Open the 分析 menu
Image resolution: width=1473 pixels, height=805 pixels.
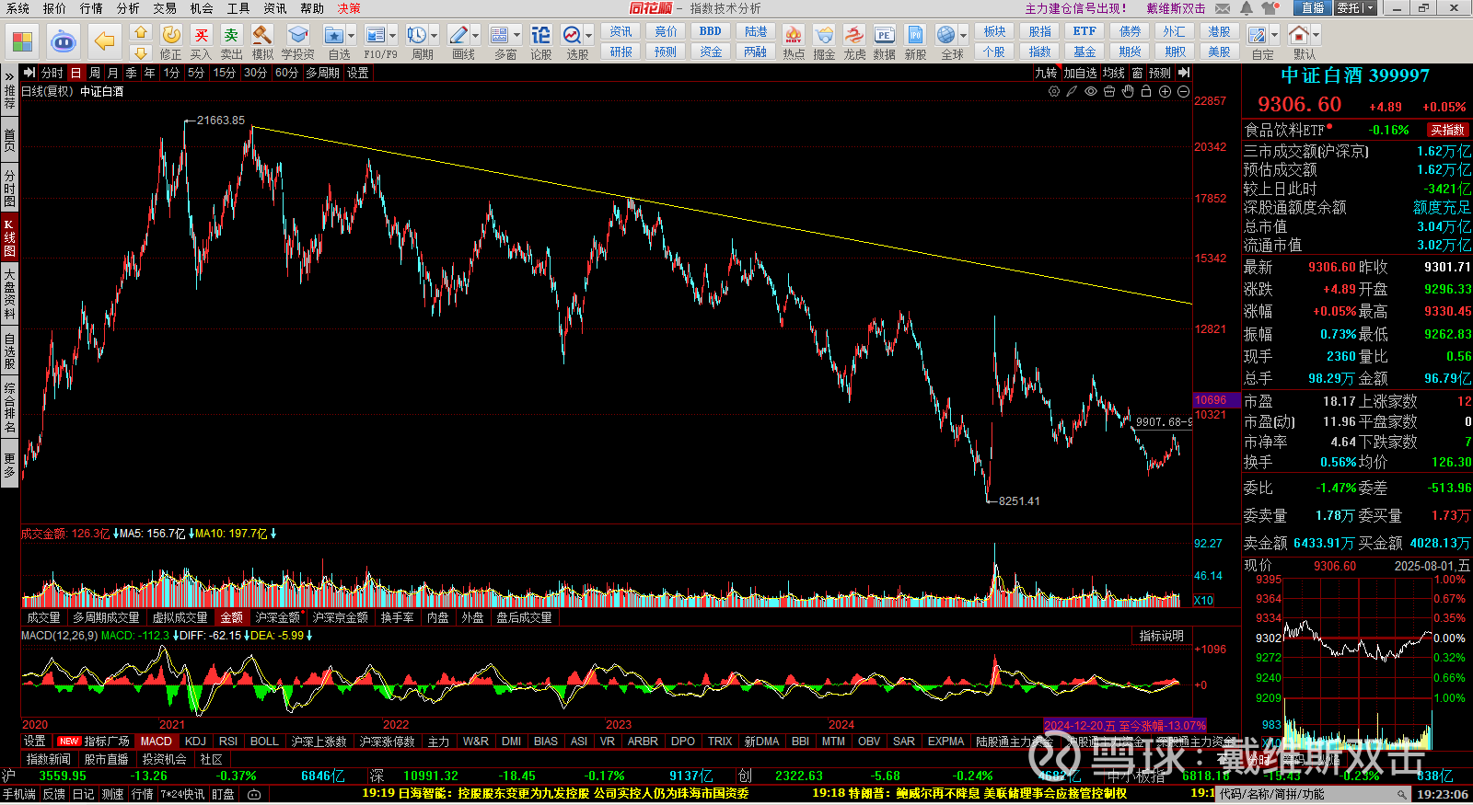128,8
